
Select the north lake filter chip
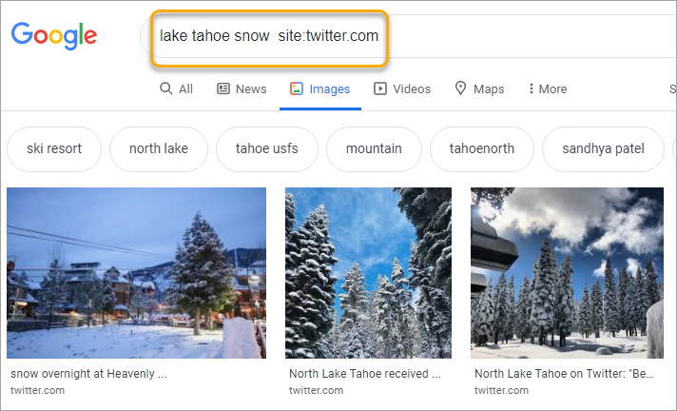pos(159,149)
